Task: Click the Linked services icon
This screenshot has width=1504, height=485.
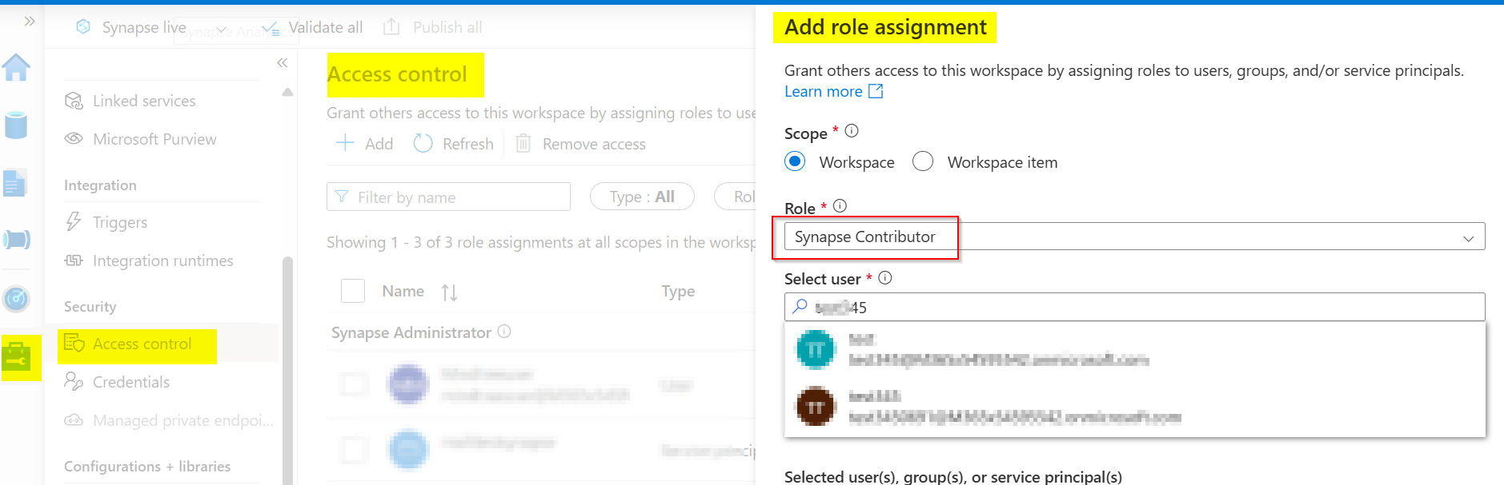Action: (x=74, y=101)
